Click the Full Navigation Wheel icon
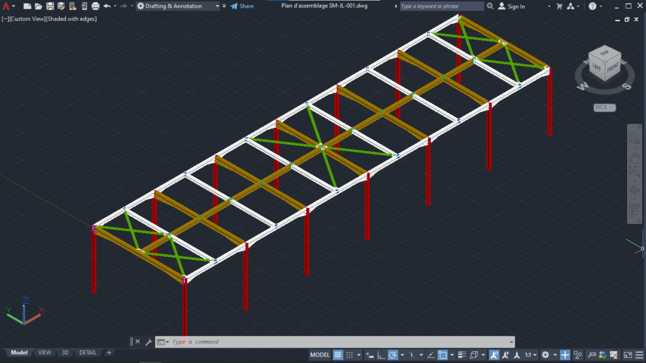 635,138
